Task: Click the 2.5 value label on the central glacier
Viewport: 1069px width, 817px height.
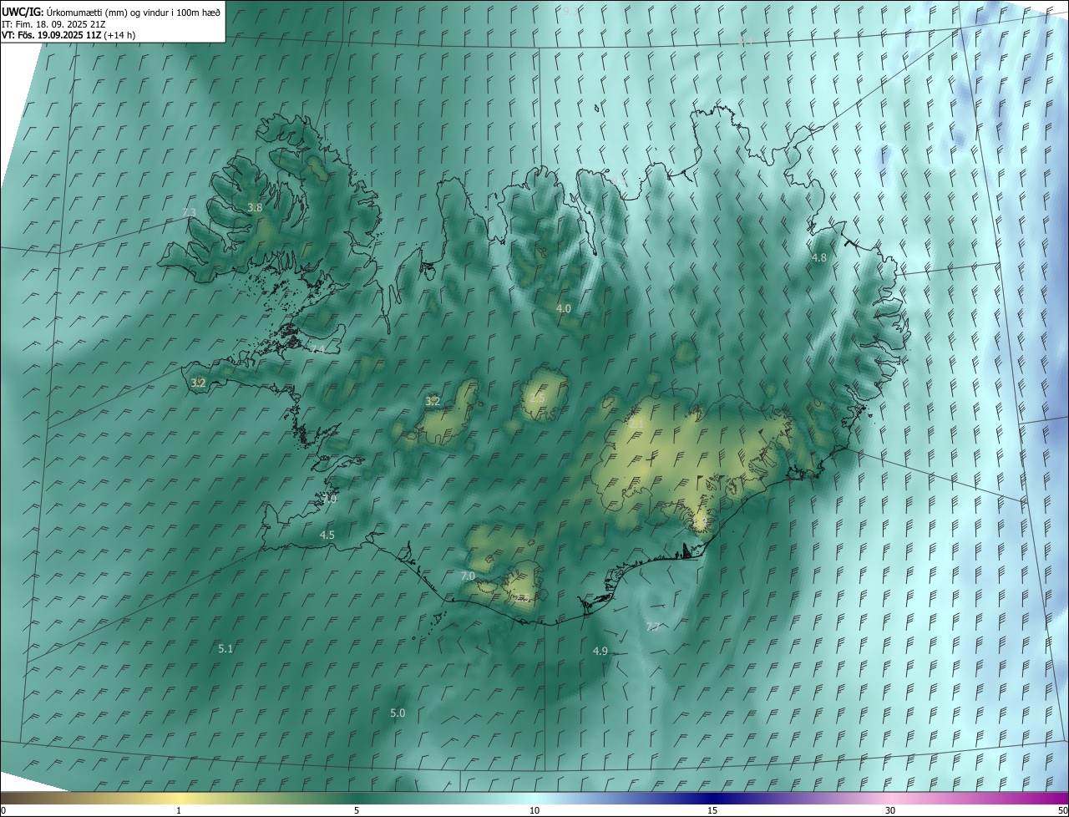Action: pos(537,399)
